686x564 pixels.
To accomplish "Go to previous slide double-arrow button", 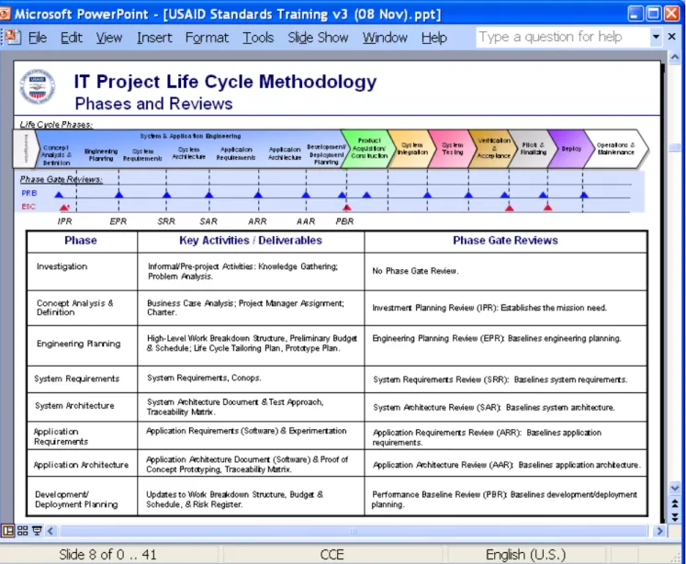I will 675,503.
